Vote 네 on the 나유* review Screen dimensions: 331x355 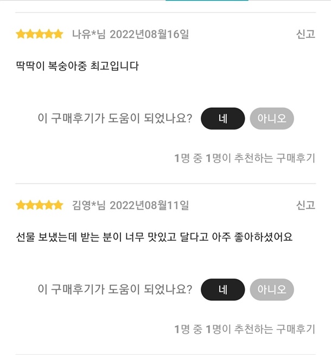click(x=223, y=118)
